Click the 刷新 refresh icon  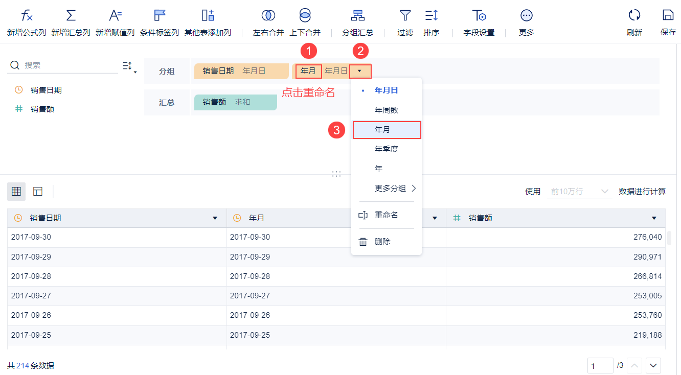[634, 15]
